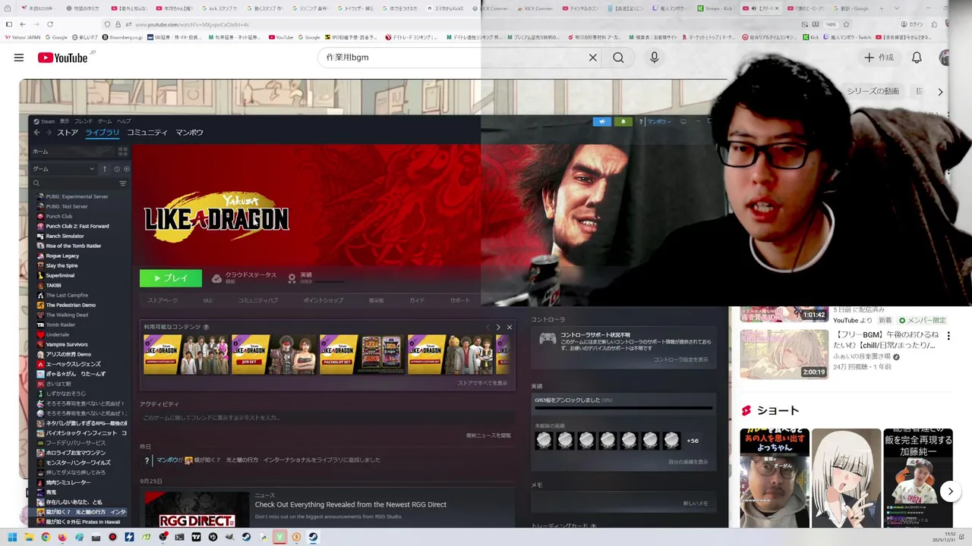Open コントローラ設定を表示 link
This screenshot has height=546, width=972.
click(680, 359)
